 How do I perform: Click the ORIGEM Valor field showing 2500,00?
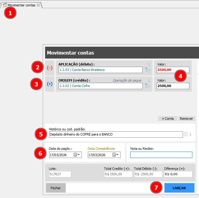pyautogui.click(x=173, y=86)
